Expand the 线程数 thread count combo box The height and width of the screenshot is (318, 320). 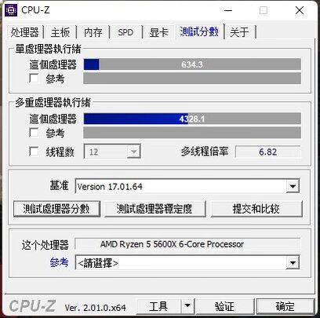pyautogui.click(x=112, y=152)
